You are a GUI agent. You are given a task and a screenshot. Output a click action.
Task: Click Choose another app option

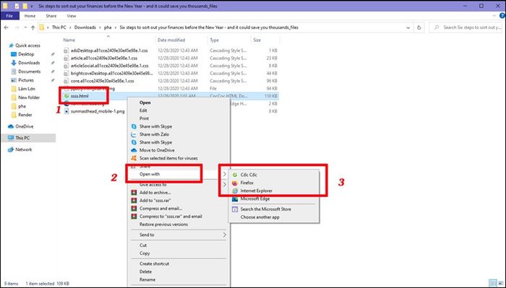coord(260,217)
